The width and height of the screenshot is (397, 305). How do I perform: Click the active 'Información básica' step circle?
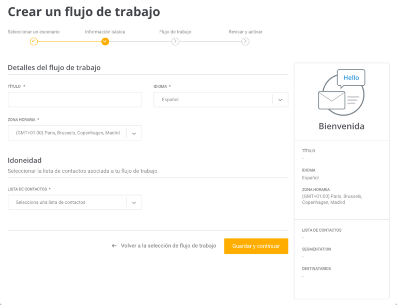point(105,41)
